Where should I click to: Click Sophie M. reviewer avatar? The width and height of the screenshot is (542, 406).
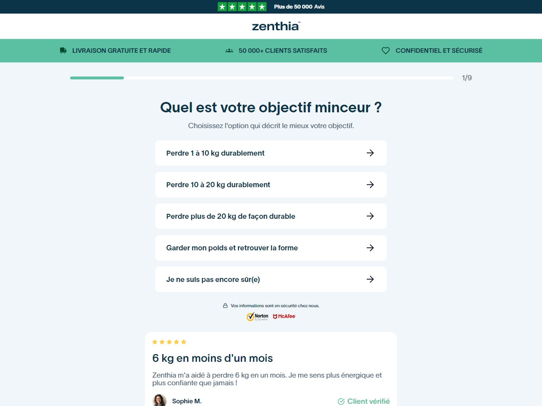[x=159, y=401]
